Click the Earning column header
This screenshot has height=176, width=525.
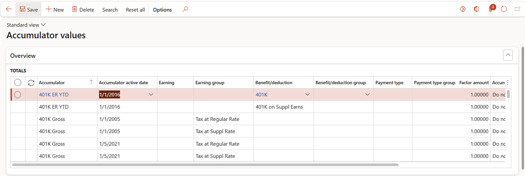pos(175,83)
